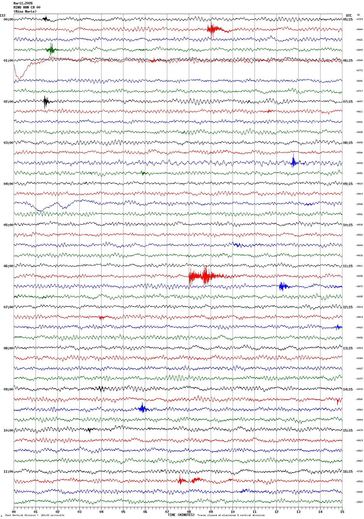This screenshot has height=519, width=364.
Task: Click the 15 minute tick on bottom axis
Action: point(342,512)
